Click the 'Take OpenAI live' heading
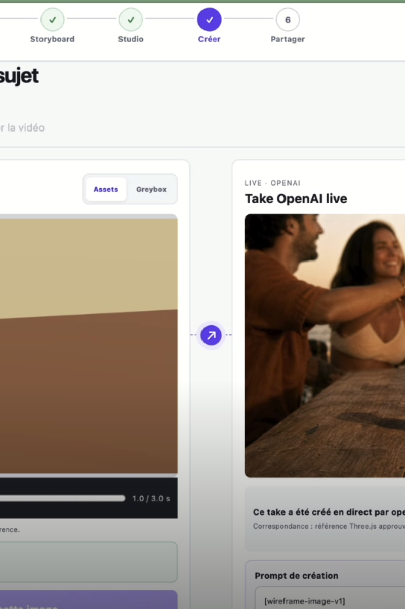405x609 pixels. (x=296, y=199)
